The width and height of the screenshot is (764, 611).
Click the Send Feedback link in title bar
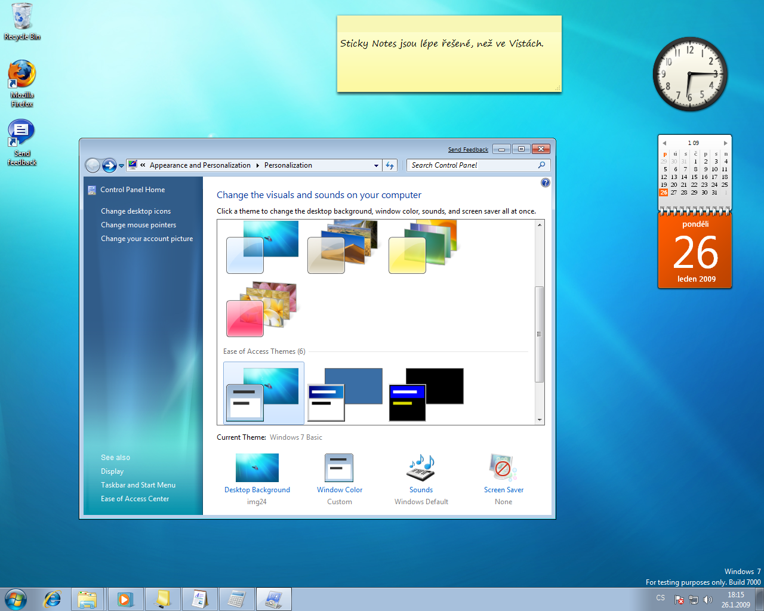(x=468, y=150)
